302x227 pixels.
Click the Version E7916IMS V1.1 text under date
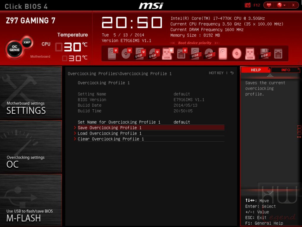pyautogui.click(x=126, y=40)
